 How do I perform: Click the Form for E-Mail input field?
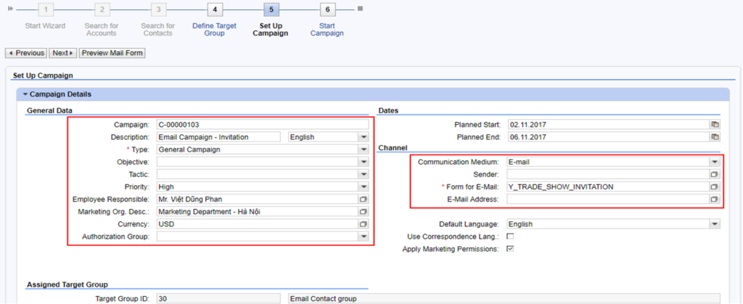[609, 186]
